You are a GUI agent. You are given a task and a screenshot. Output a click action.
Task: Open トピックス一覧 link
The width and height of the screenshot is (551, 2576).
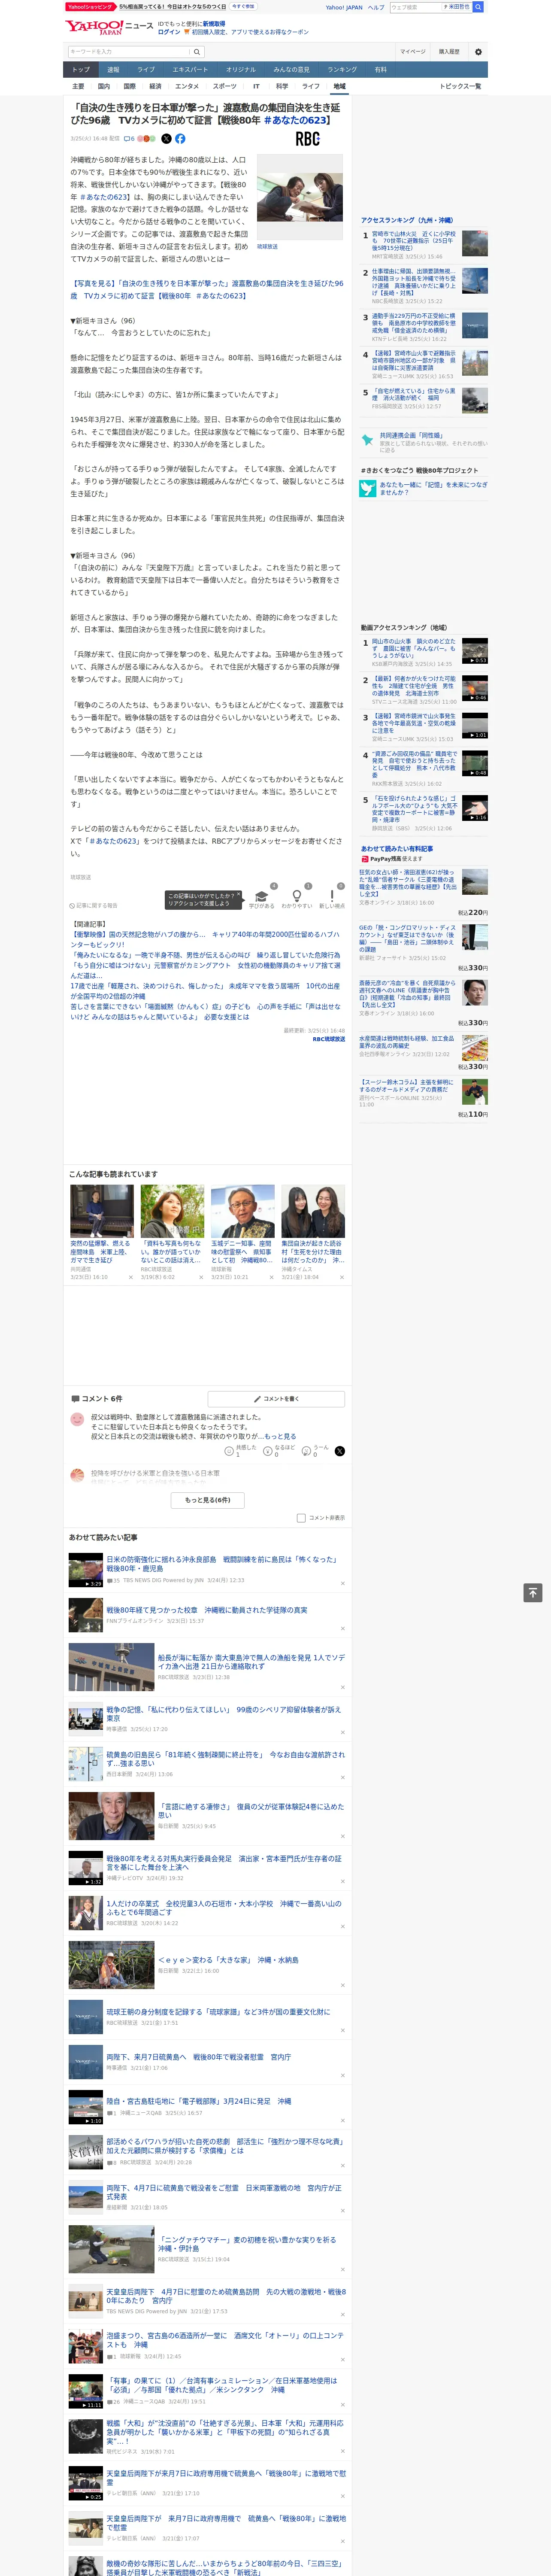coord(460,86)
